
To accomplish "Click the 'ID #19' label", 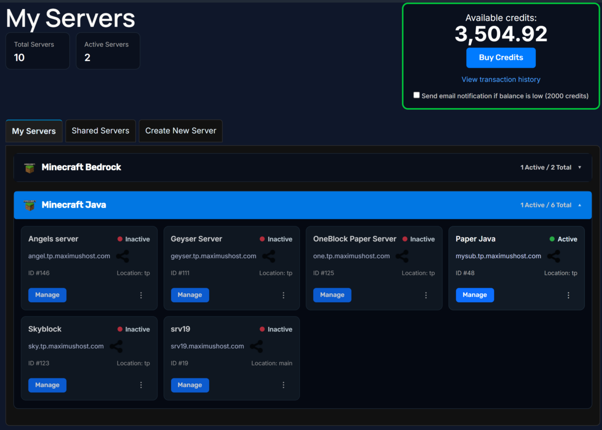I will (179, 363).
